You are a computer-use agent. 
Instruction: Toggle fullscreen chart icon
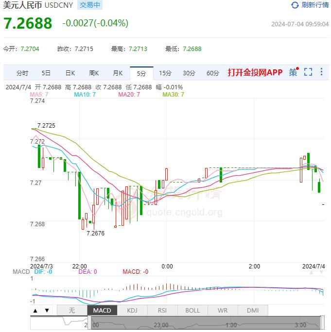click(308, 72)
